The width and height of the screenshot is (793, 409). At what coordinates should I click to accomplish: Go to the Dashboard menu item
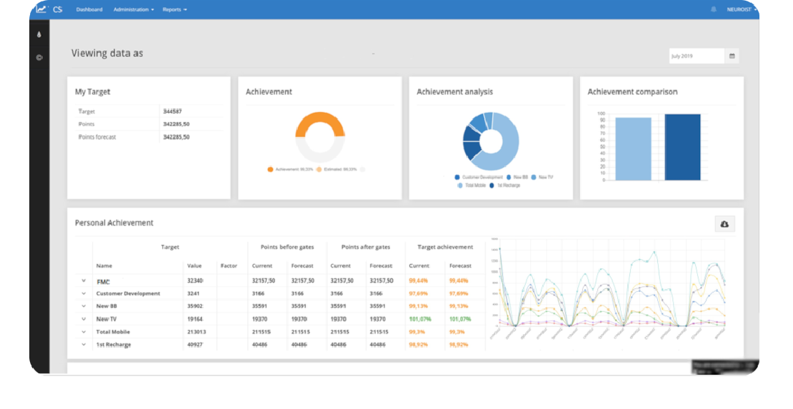tap(89, 9)
